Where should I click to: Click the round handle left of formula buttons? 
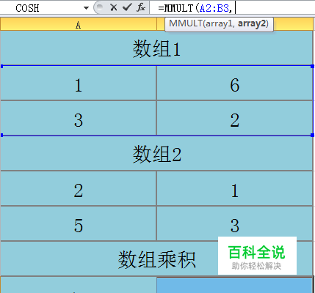99,7
